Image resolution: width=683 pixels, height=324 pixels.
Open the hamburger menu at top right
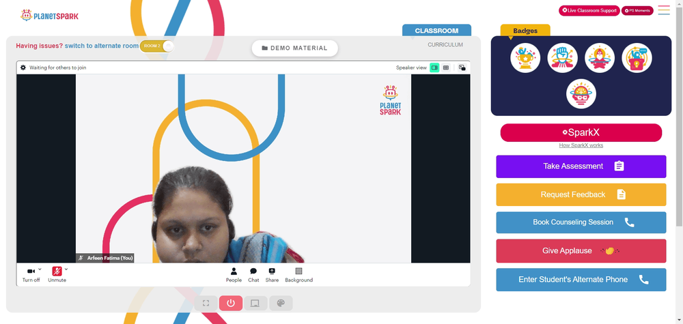[x=664, y=10]
